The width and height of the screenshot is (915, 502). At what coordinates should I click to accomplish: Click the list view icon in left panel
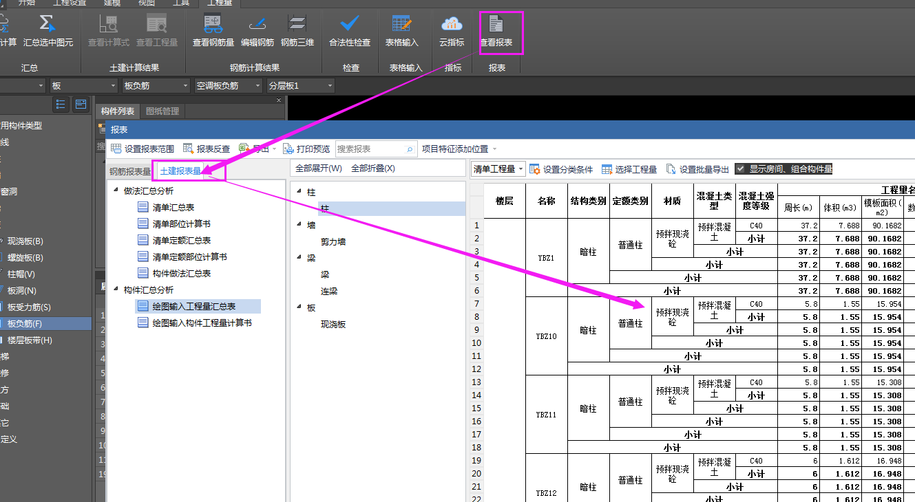pos(61,104)
